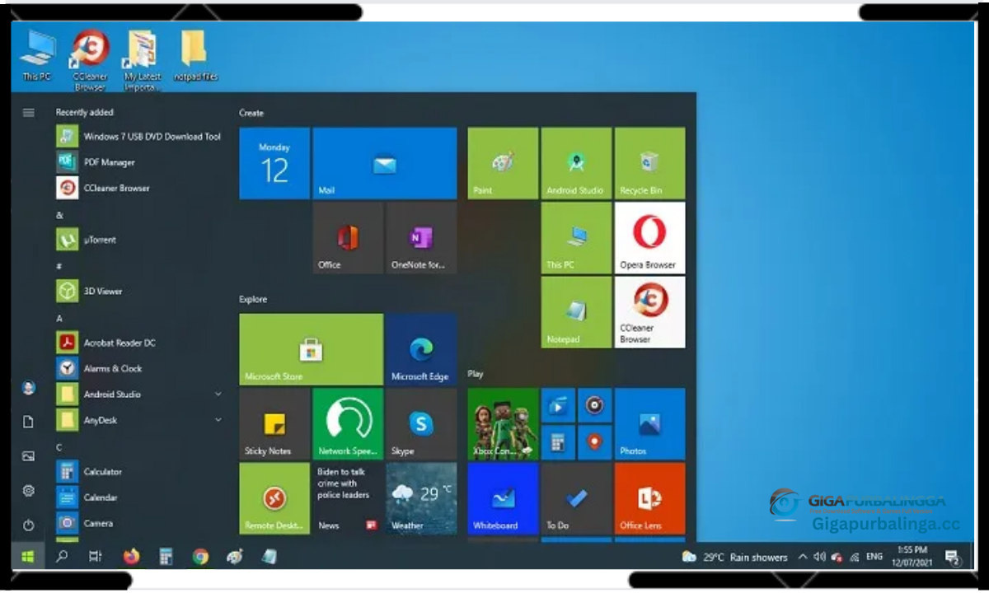
Task: Open the Movies & TV small tile
Action: click(x=558, y=405)
